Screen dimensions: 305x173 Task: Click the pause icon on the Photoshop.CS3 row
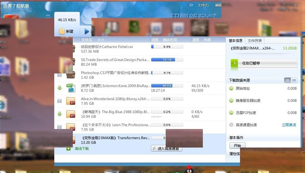59,75
